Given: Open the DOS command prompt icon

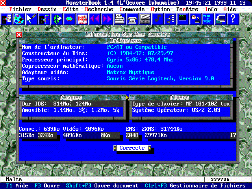Looking at the screenshot, I should click(183, 19).
